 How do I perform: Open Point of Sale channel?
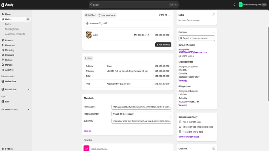click(11, 89)
